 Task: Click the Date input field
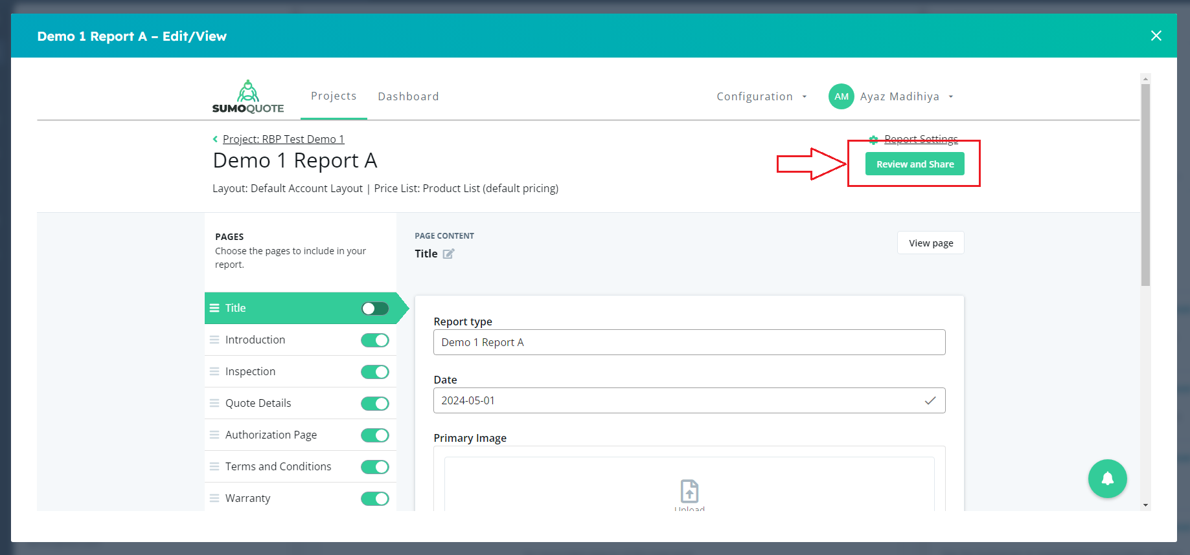tap(689, 400)
